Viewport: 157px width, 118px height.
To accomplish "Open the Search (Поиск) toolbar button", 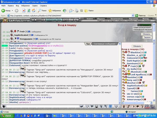I will 42,10.
